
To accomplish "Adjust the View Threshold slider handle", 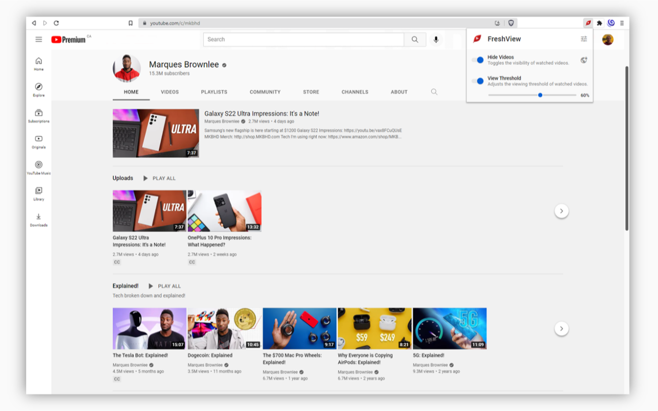I will pos(540,95).
